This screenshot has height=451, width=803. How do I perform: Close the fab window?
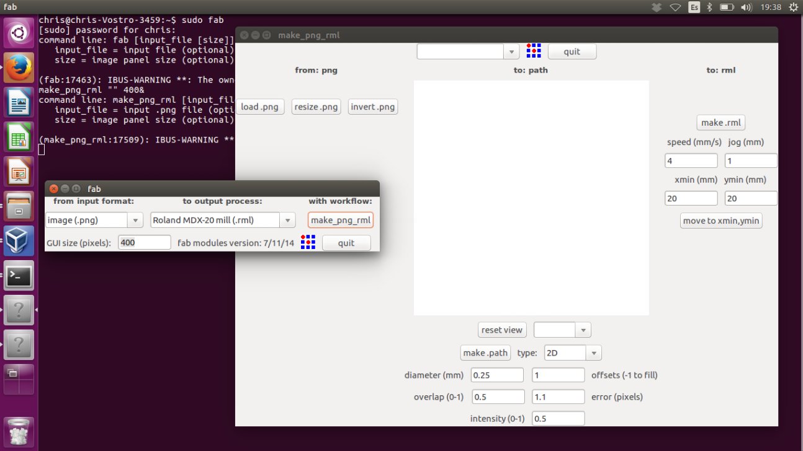pyautogui.click(x=54, y=188)
